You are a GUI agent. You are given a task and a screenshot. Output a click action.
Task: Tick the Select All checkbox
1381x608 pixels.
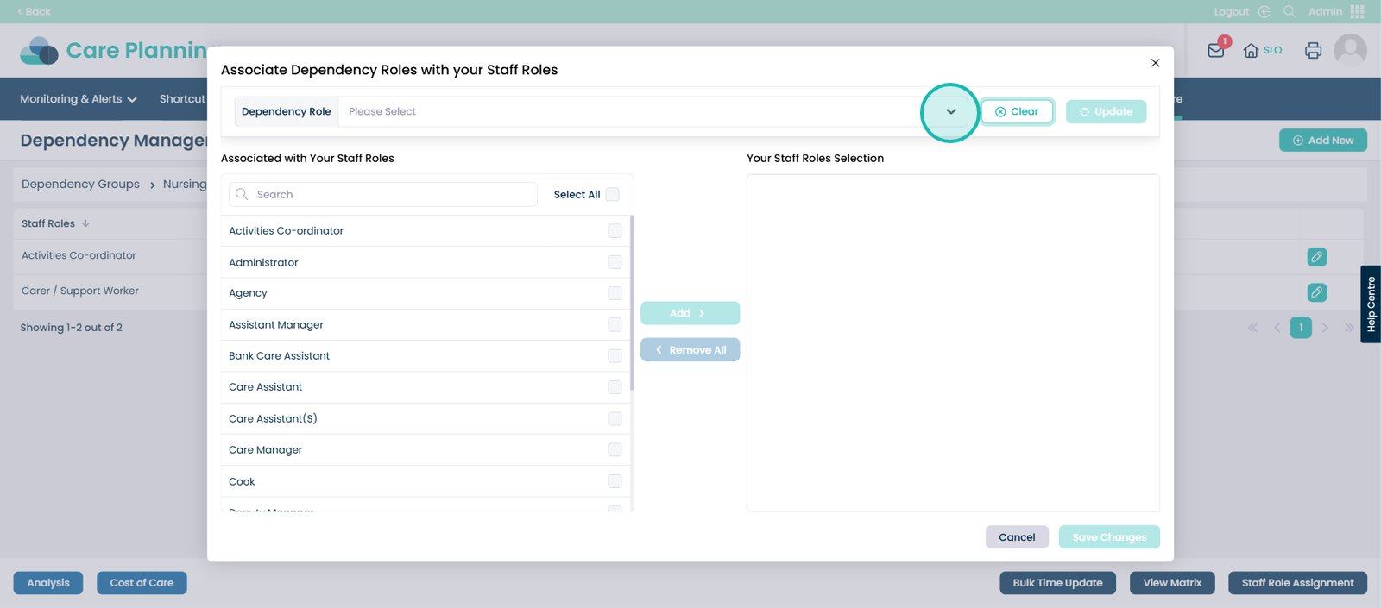tap(613, 194)
